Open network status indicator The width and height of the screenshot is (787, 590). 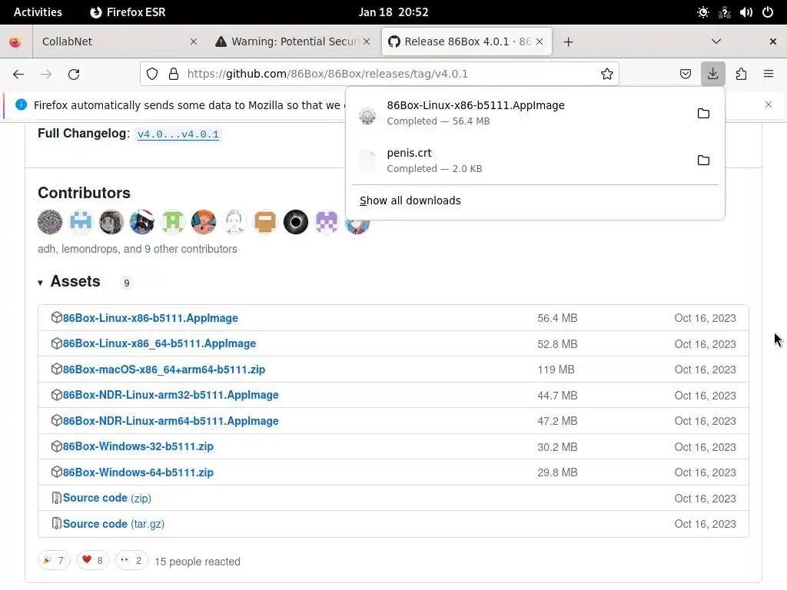click(x=724, y=12)
